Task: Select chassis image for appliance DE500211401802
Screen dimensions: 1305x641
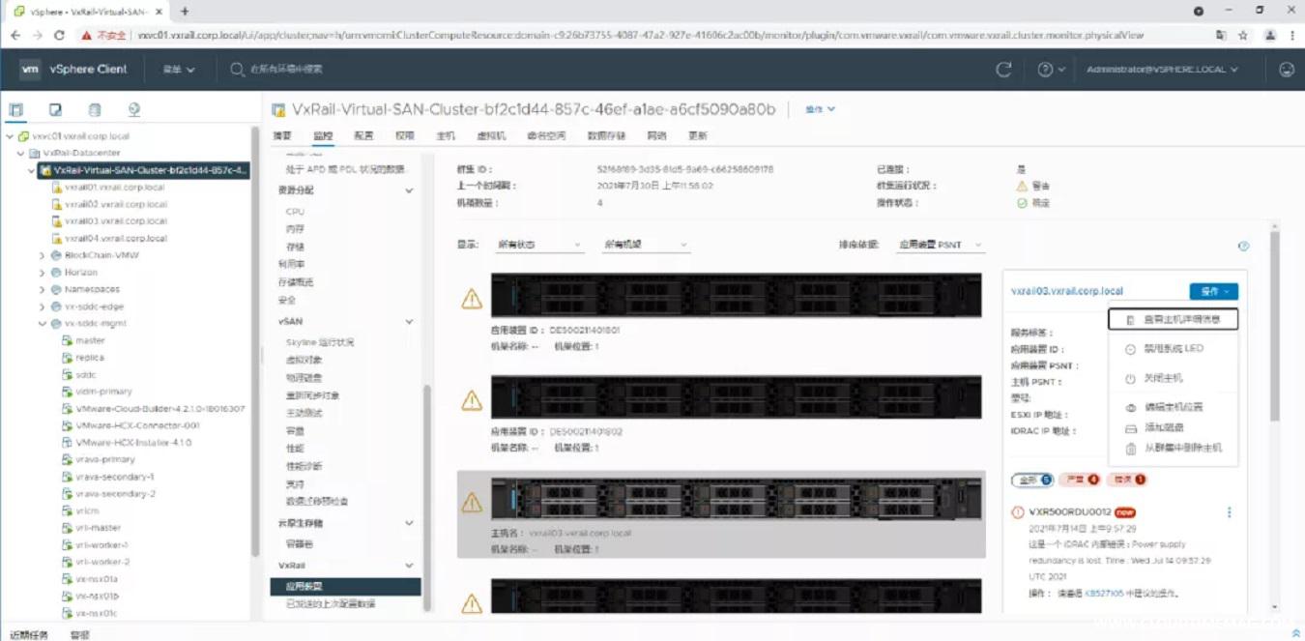Action: (x=736, y=397)
